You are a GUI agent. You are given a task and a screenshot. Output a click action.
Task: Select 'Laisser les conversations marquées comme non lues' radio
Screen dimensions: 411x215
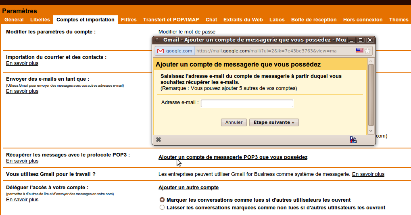pos(162,207)
